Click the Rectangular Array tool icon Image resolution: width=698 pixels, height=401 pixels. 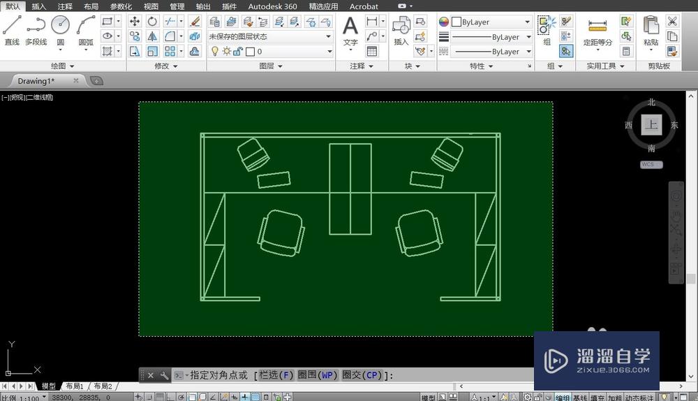coord(170,51)
